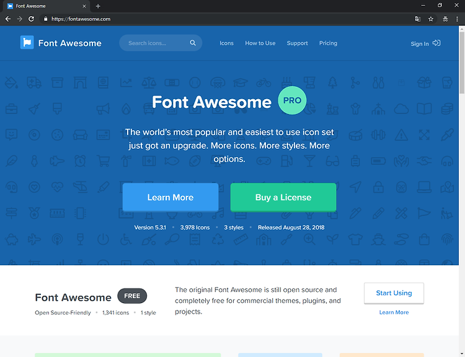The width and height of the screenshot is (465, 357).
Task: Click the background eyeglasses icon
Action: [332, 161]
